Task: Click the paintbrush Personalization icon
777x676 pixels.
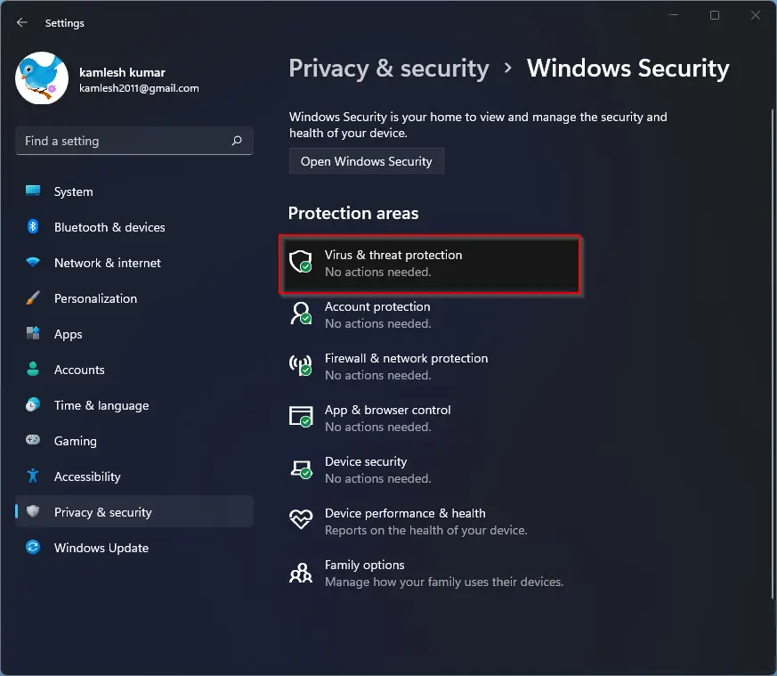Action: pyautogui.click(x=33, y=298)
